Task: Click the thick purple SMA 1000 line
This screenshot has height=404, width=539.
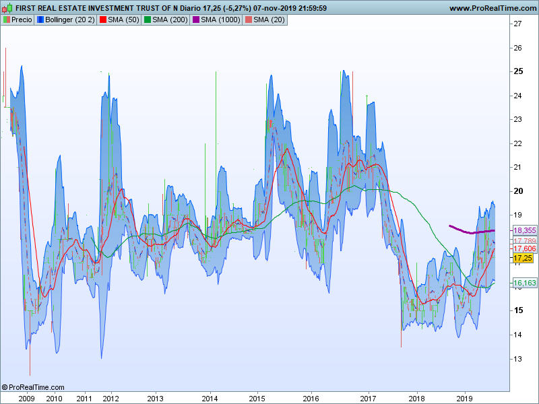Action: click(472, 232)
